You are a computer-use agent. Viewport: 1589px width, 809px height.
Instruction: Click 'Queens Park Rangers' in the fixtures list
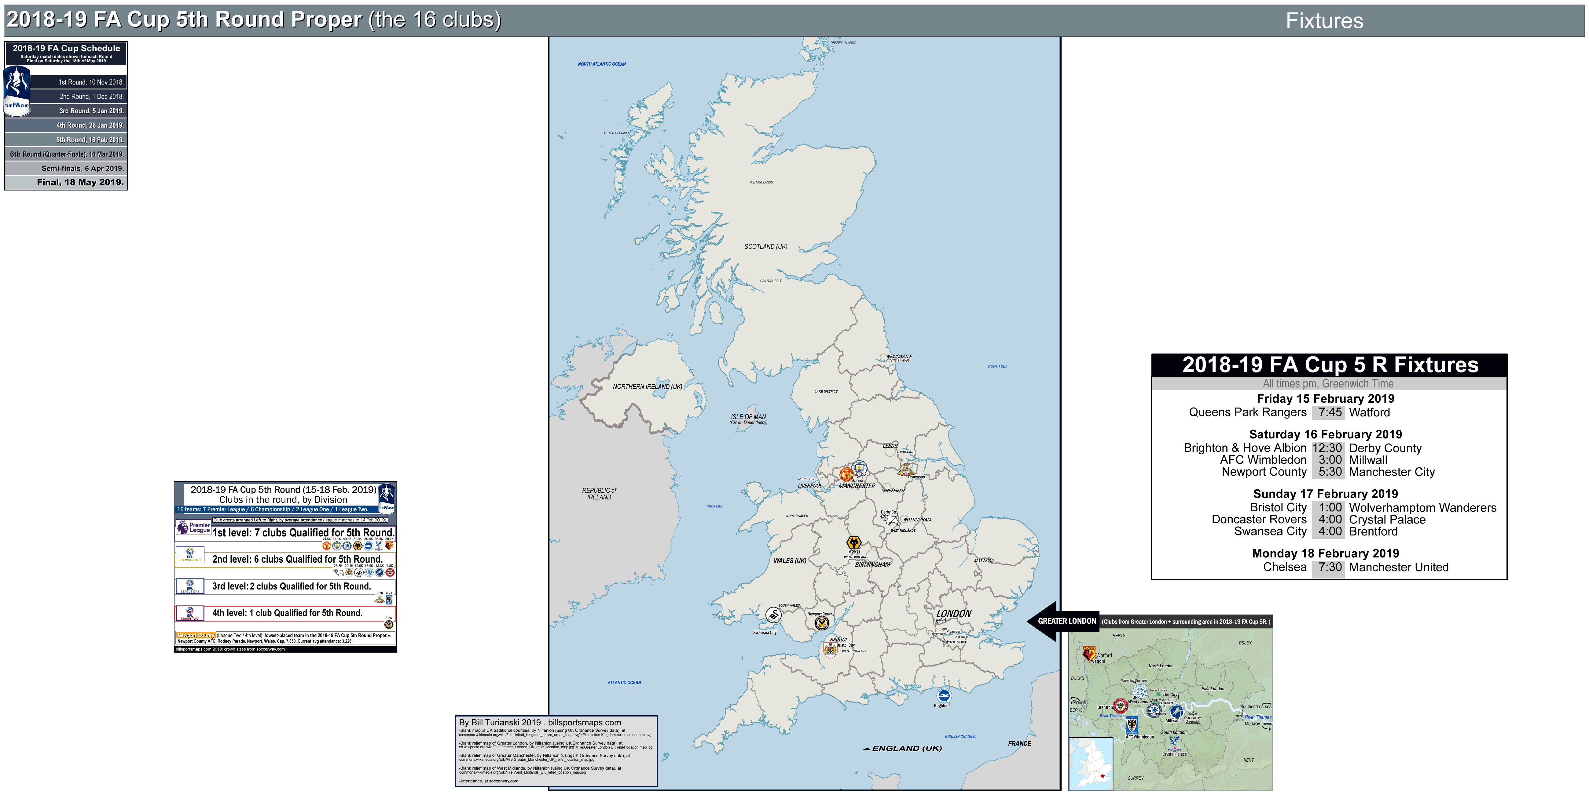1247,412
